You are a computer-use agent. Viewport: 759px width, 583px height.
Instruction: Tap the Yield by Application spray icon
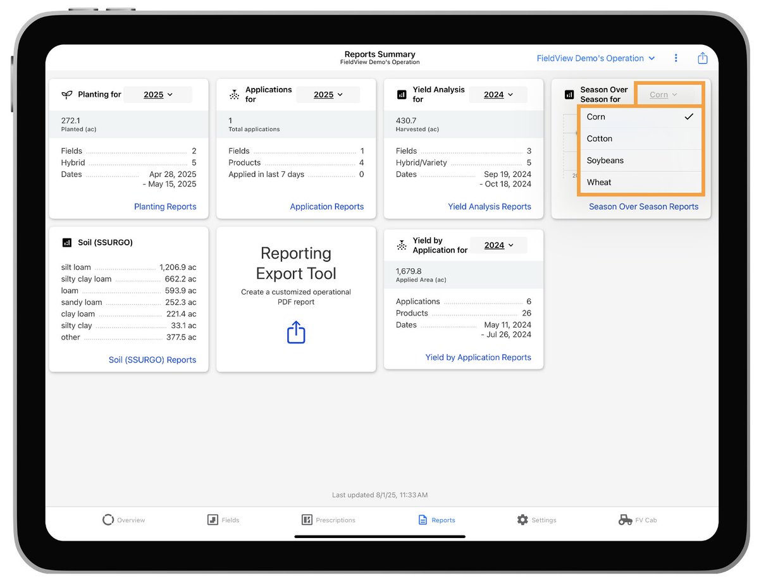pos(402,245)
